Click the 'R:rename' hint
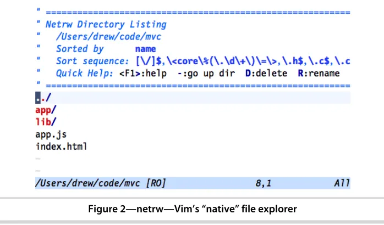The image size is (384, 225). (x=319, y=74)
